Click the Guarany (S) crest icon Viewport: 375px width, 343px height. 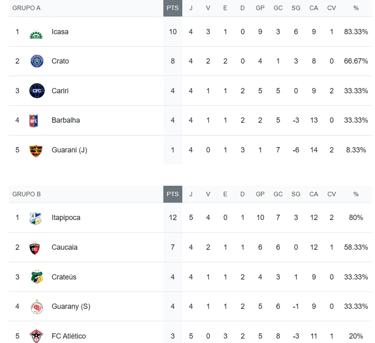pos(37,307)
